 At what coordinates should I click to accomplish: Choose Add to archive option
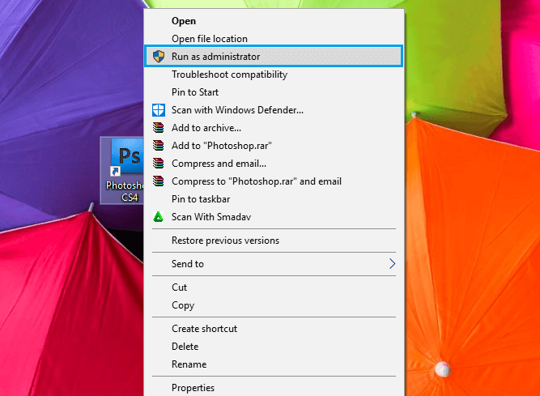(x=274, y=128)
